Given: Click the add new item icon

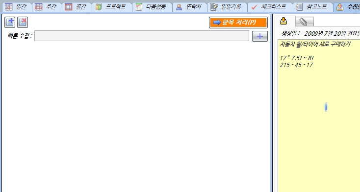Looking at the screenshot, I should pyautogui.click(x=10, y=22).
